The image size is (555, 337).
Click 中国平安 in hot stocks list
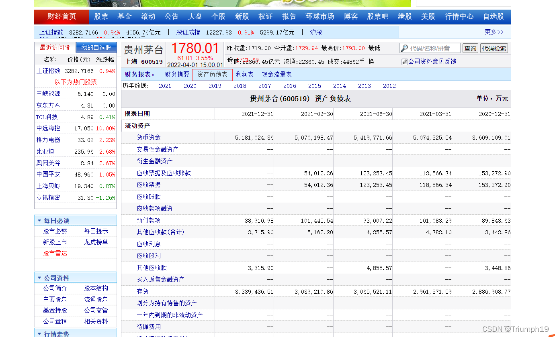pos(48,175)
